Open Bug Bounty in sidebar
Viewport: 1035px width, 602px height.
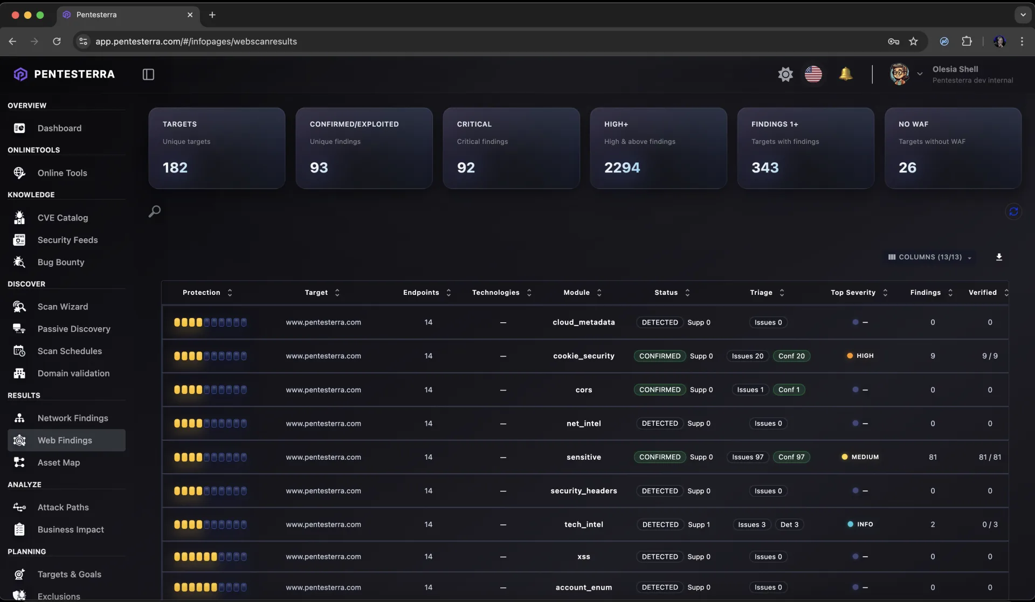(61, 262)
